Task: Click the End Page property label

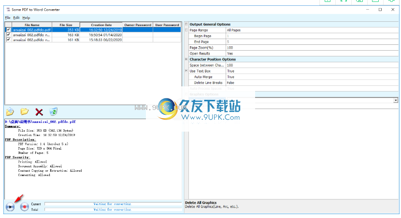Action: coord(201,42)
